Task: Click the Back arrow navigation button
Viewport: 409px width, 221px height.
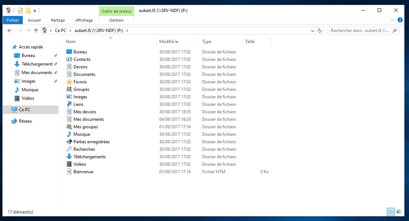Action: coord(10,30)
